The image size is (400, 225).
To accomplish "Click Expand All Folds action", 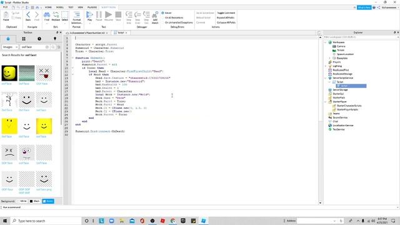I will [x=226, y=17].
